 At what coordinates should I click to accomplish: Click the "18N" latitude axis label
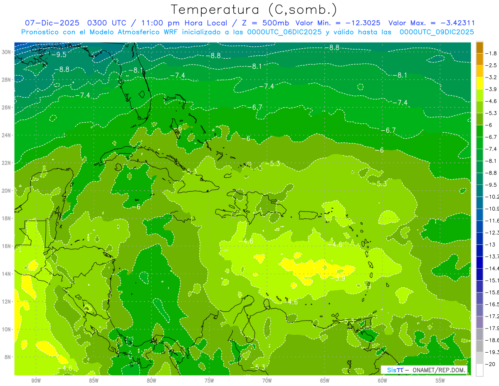click(x=7, y=218)
